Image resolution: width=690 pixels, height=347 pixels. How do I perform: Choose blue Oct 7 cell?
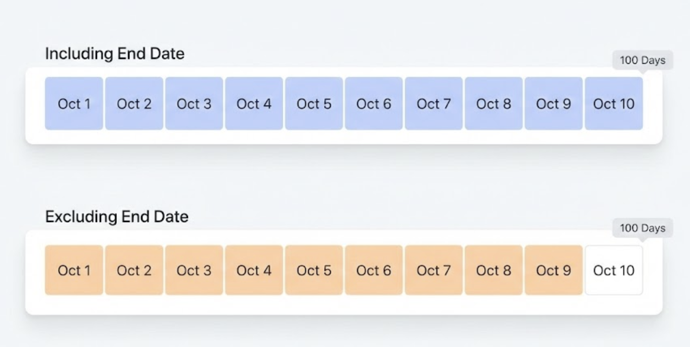click(x=433, y=103)
